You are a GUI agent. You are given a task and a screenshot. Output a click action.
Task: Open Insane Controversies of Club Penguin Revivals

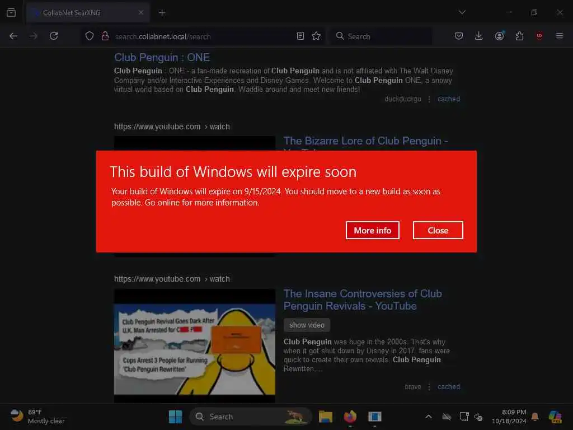click(x=363, y=300)
